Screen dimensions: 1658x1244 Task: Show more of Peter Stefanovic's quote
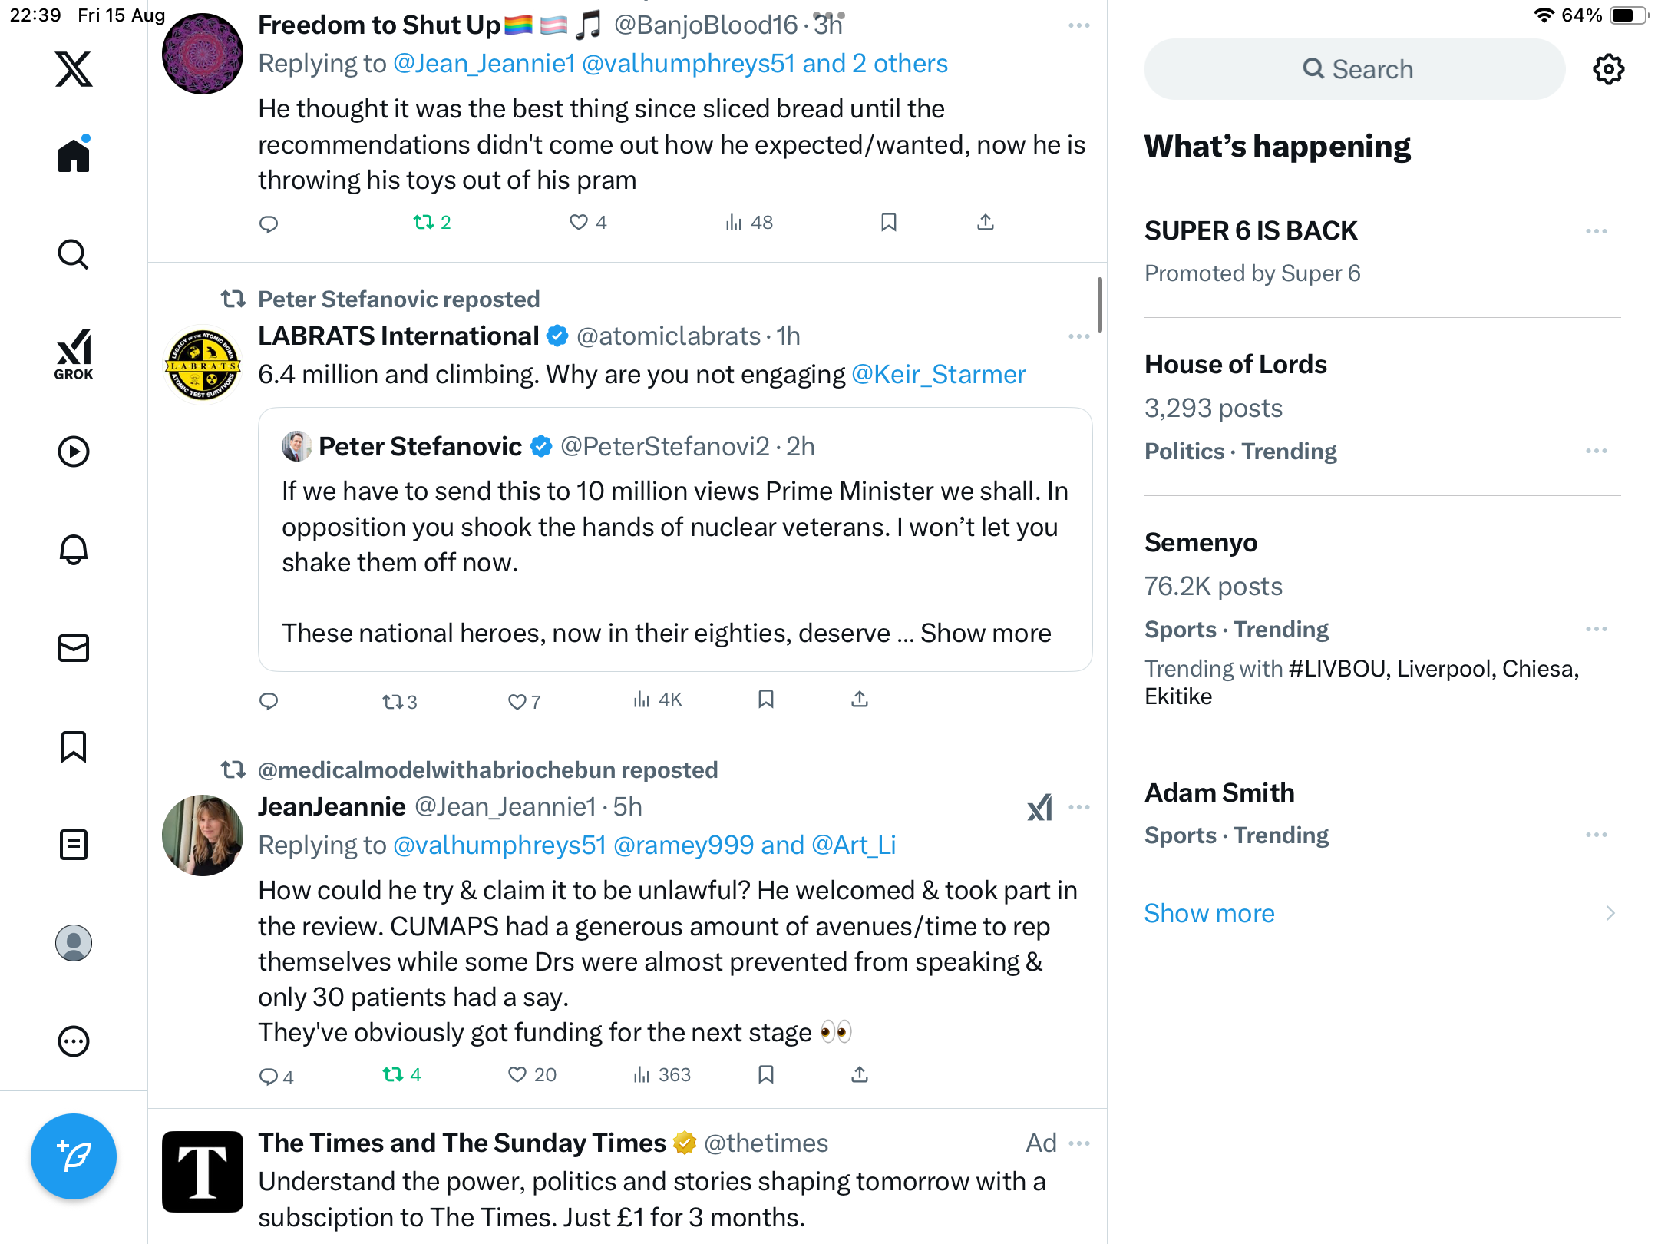coord(985,633)
